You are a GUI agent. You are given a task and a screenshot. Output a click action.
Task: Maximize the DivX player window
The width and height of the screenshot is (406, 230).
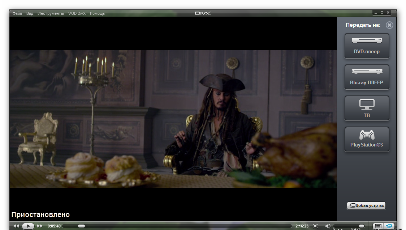[x=382, y=12]
